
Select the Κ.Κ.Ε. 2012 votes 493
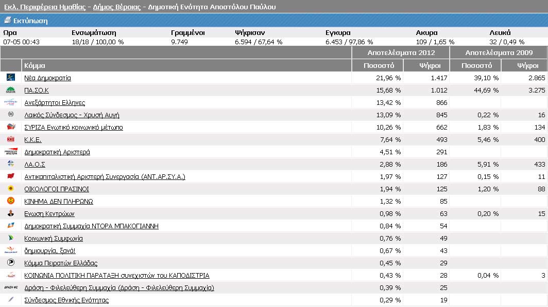tap(442, 139)
